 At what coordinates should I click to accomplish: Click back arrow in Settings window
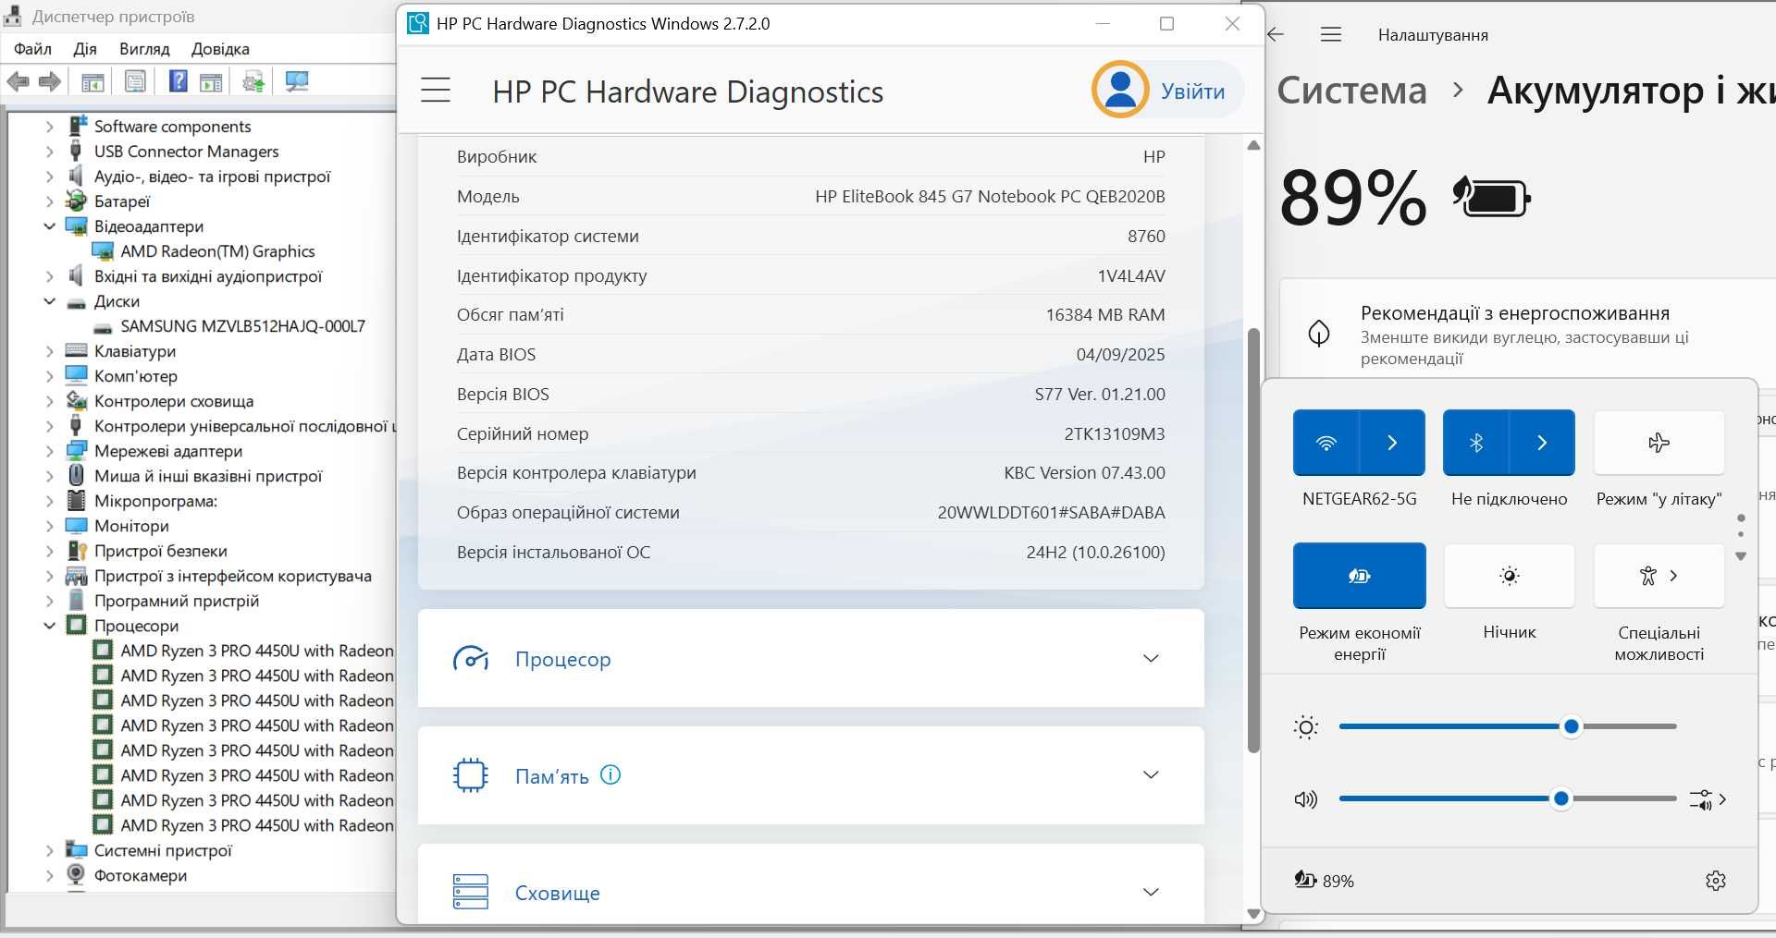point(1276,35)
